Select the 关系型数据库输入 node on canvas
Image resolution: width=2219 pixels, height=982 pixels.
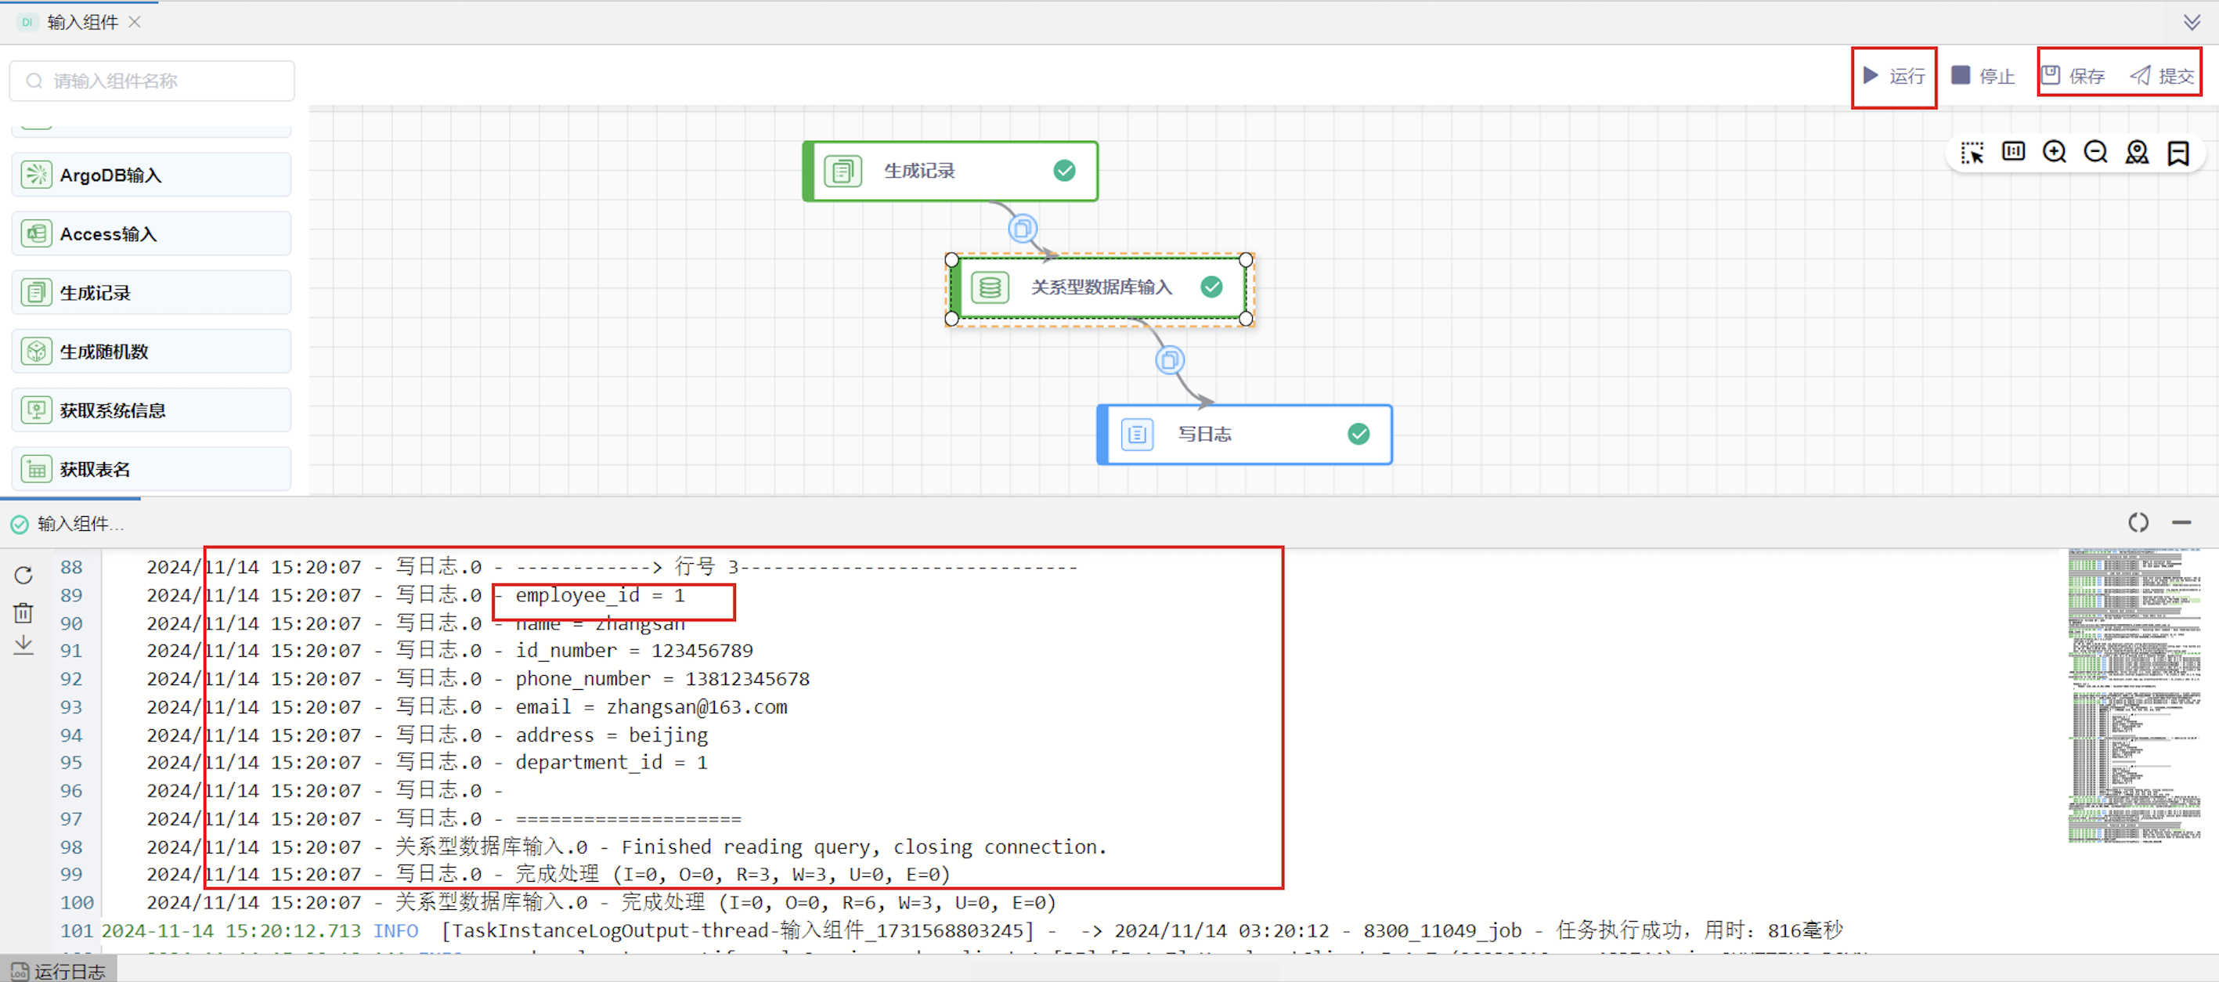click(1099, 287)
